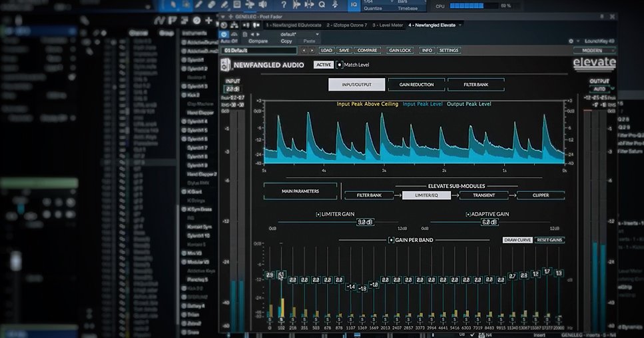The height and width of the screenshot is (338, 644).
Task: Click the Gain Lock button
Action: point(400,51)
